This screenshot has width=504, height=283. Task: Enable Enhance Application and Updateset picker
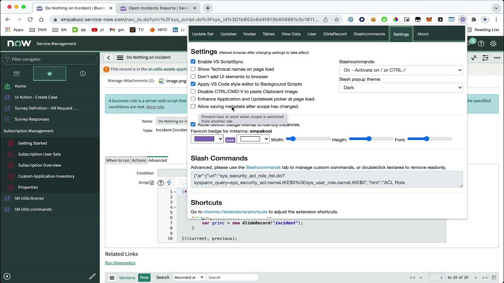click(193, 99)
